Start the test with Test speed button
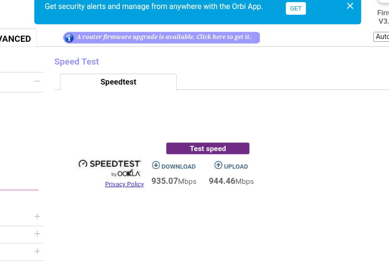Screen dimensions: 389x277 [x=208, y=149]
